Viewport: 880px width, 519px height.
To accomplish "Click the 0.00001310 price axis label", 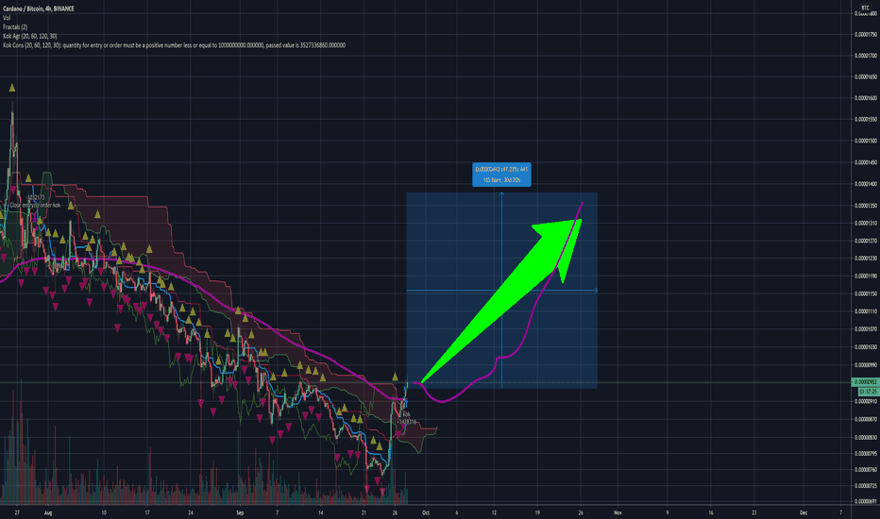I will (866, 224).
